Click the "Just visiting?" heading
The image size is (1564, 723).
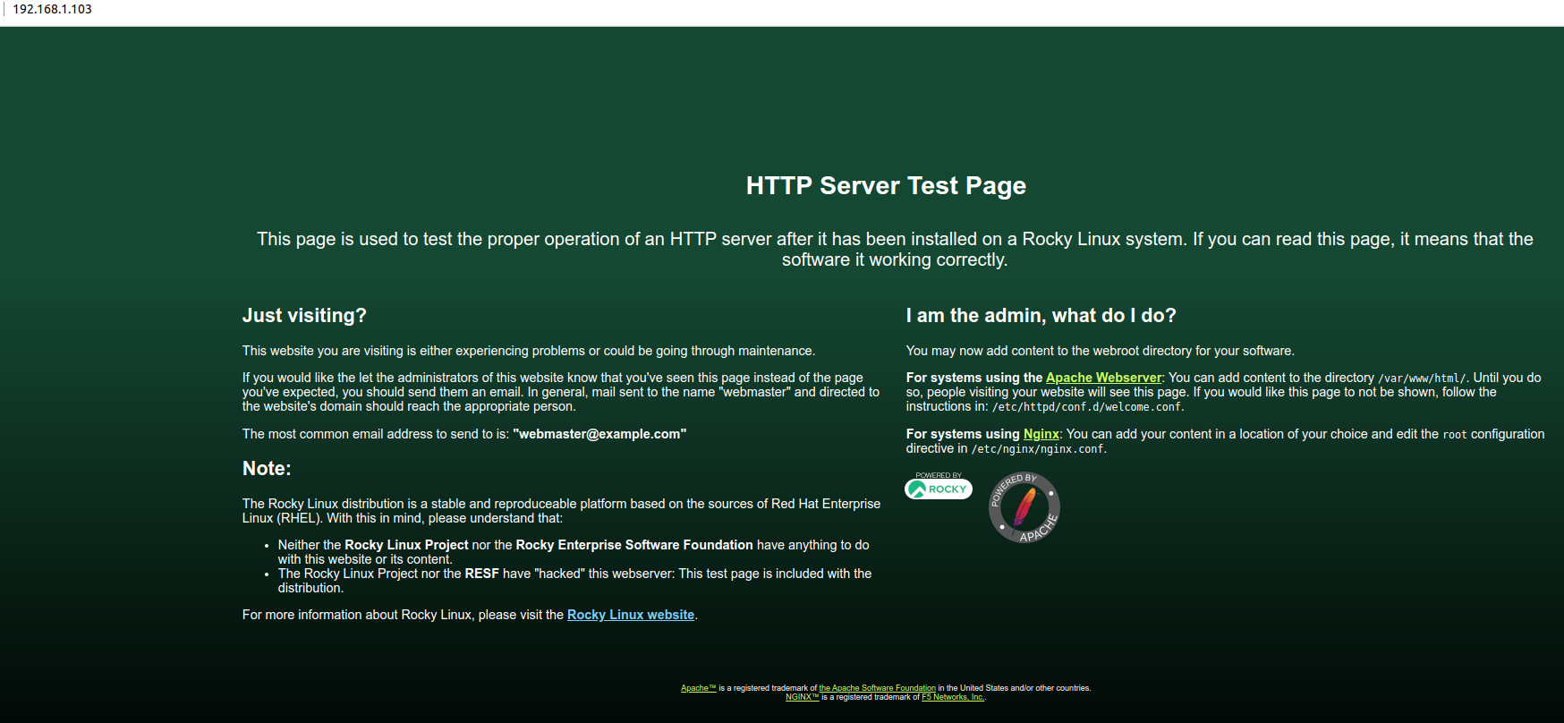[x=304, y=315]
